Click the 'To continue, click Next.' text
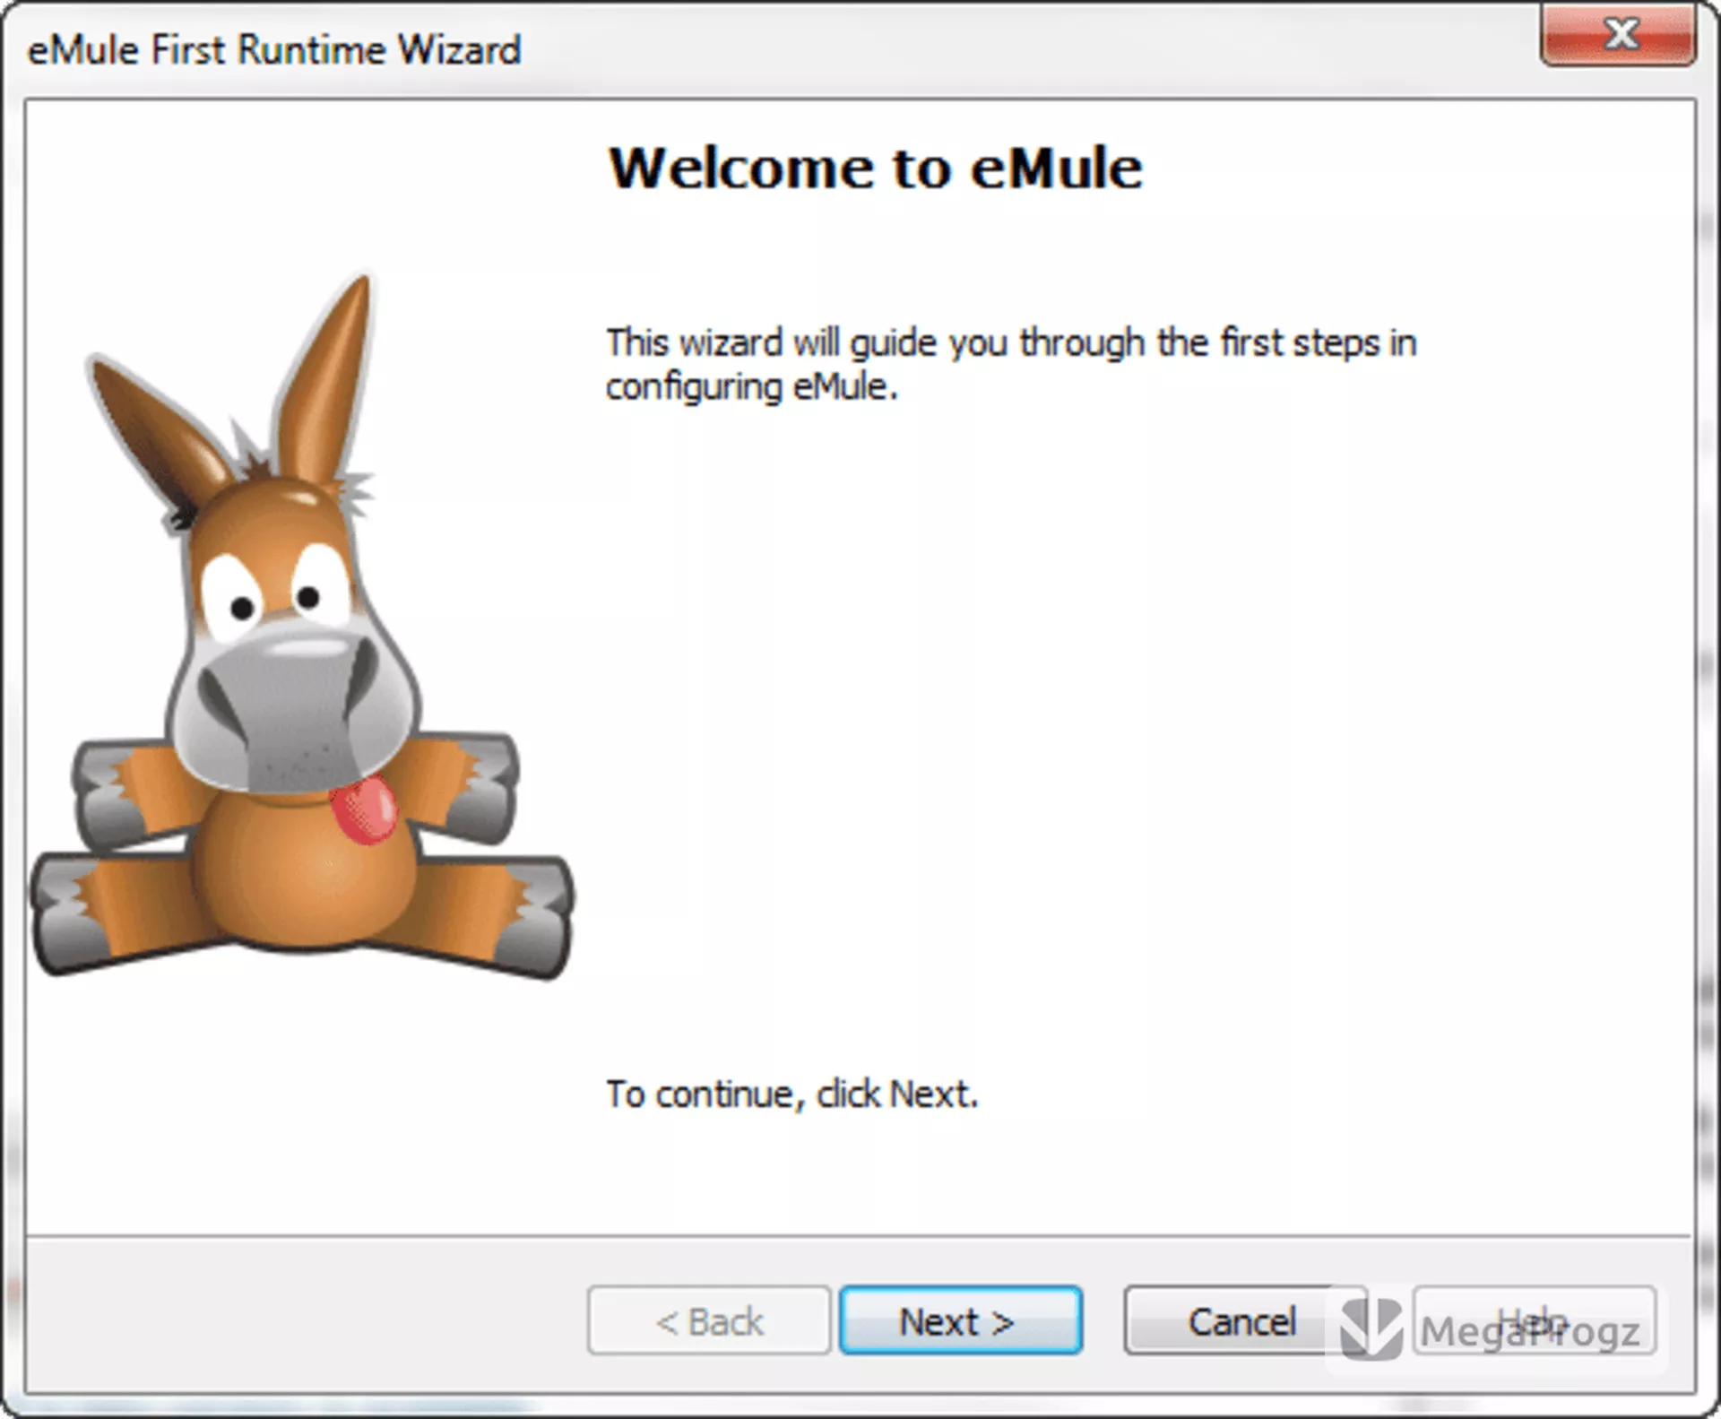1721x1419 pixels. pos(791,1094)
